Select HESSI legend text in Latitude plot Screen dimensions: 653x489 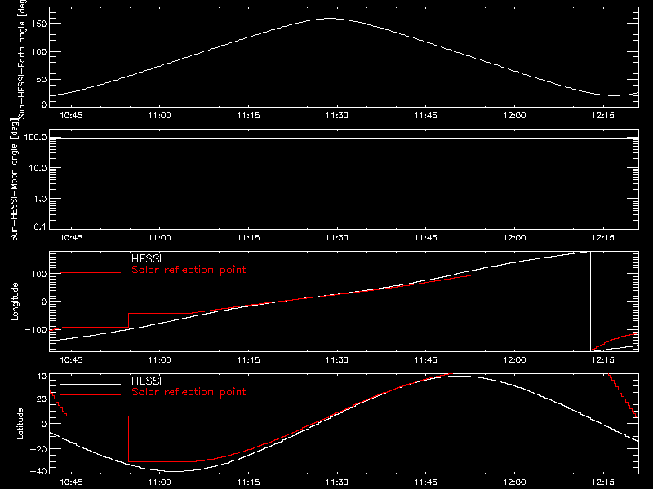coord(146,381)
